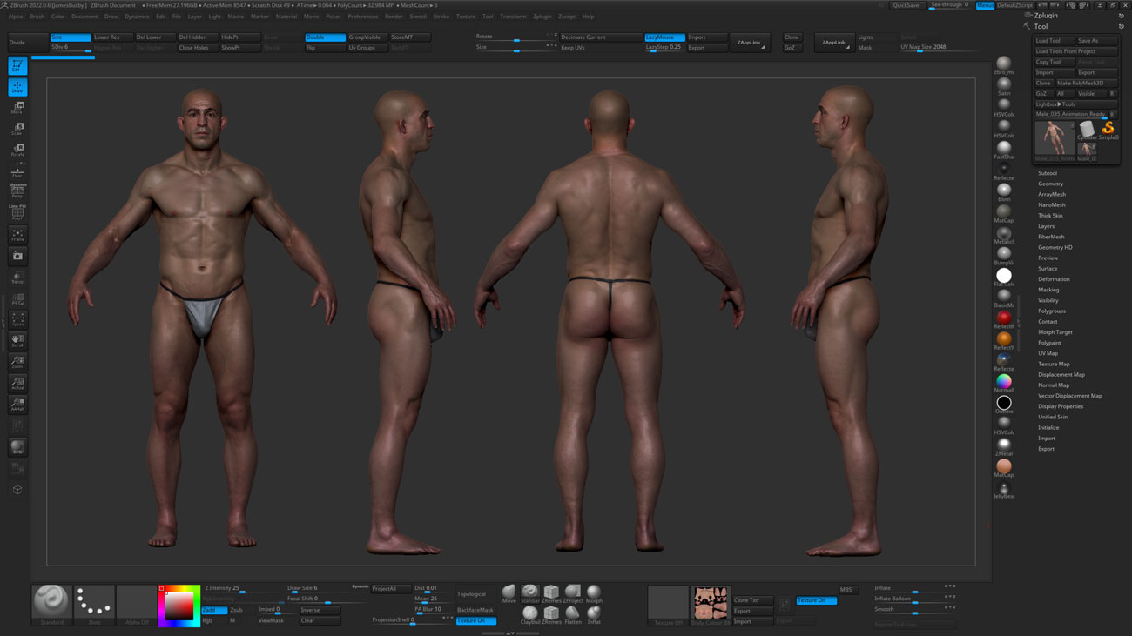Click the Divide button
Viewport: 1132px width, 636px height.
[29, 41]
